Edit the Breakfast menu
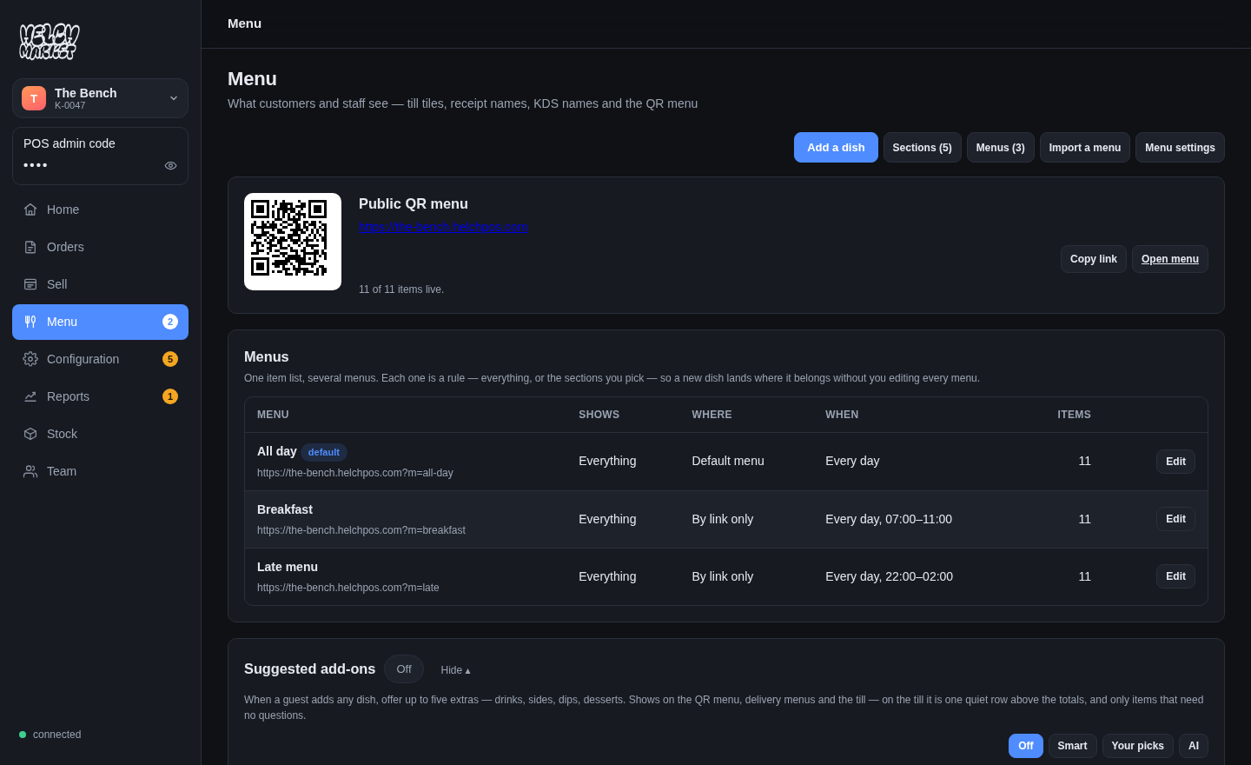Viewport: 1251px width, 765px height. click(x=1175, y=519)
